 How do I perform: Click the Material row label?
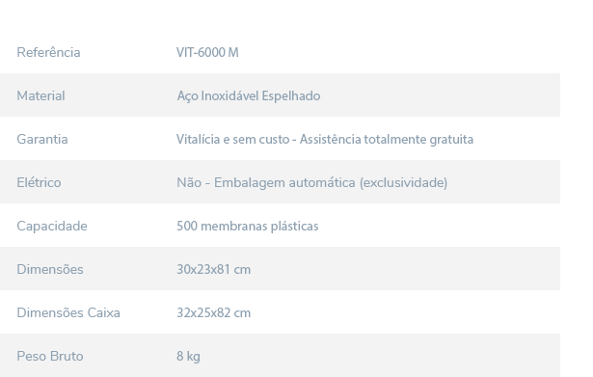40,95
